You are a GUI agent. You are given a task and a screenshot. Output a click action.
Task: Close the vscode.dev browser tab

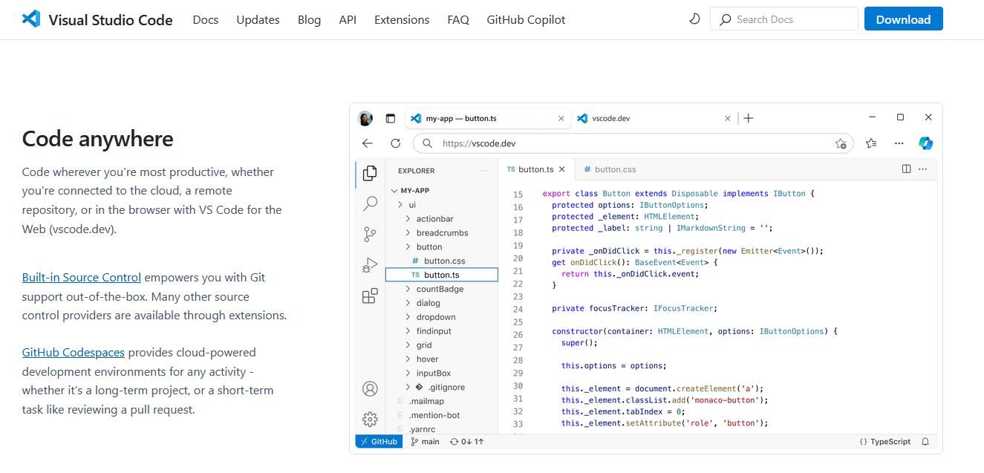pos(727,118)
